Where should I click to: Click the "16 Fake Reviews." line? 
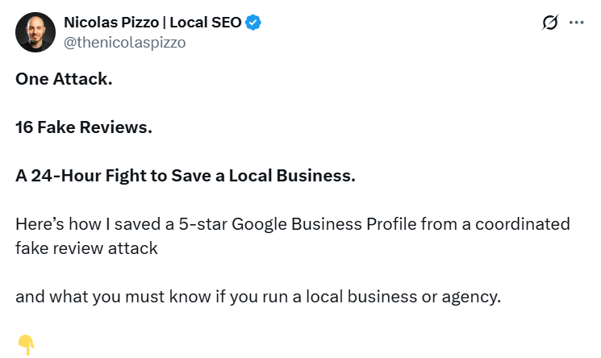(x=83, y=127)
